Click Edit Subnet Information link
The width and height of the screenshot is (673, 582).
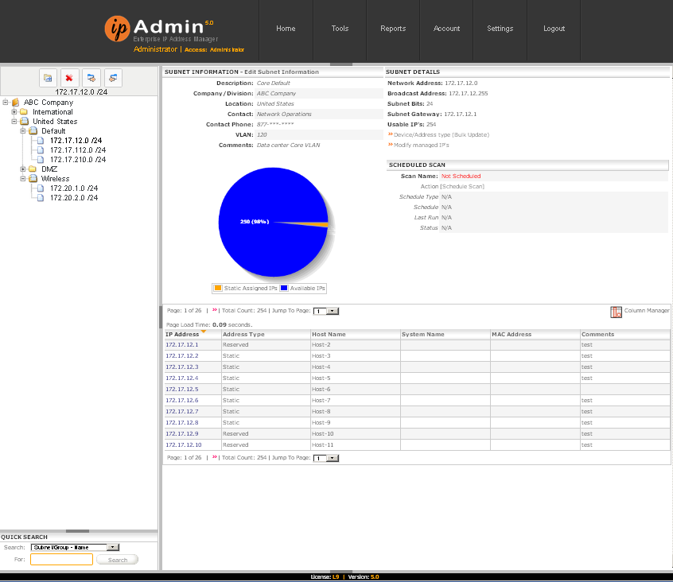pos(282,72)
